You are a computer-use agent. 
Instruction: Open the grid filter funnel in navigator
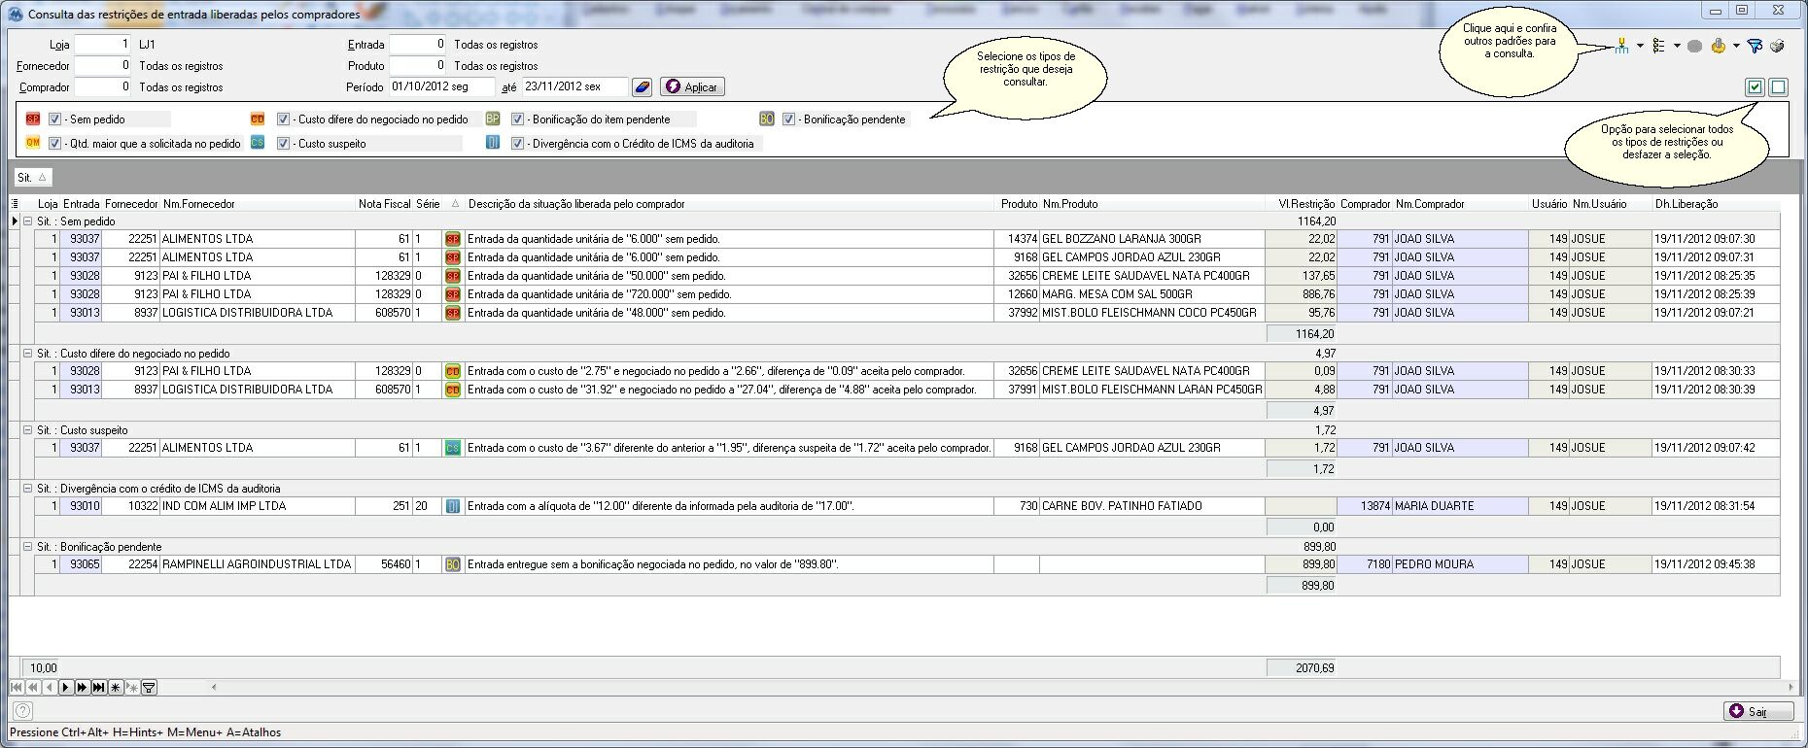tap(149, 688)
